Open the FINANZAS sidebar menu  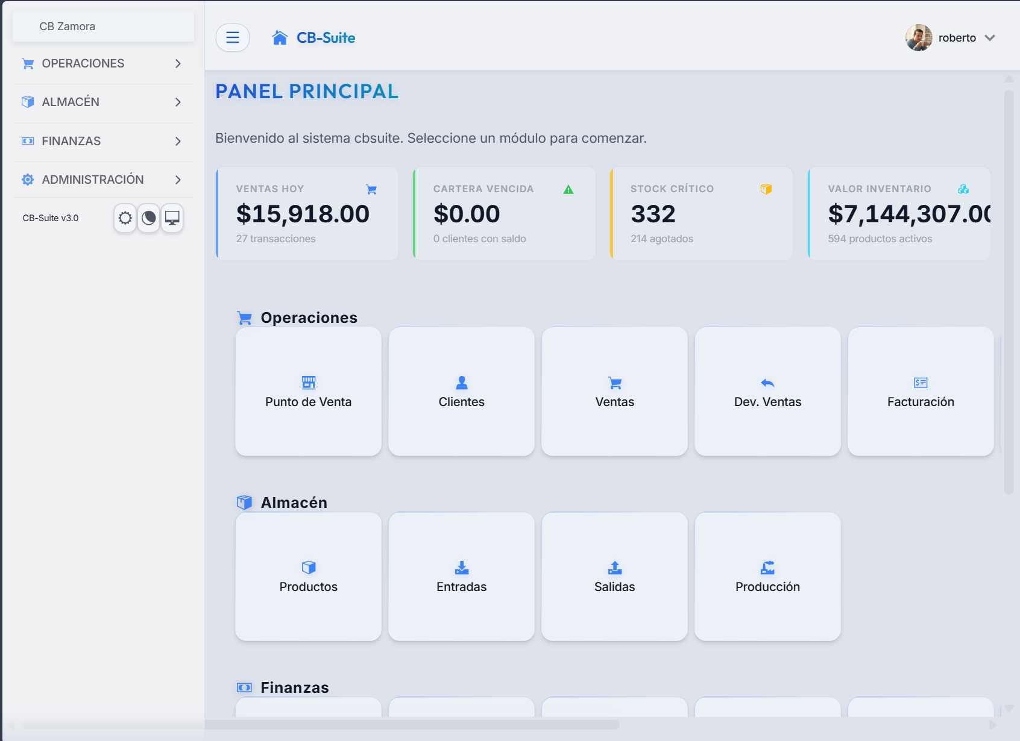pyautogui.click(x=103, y=141)
